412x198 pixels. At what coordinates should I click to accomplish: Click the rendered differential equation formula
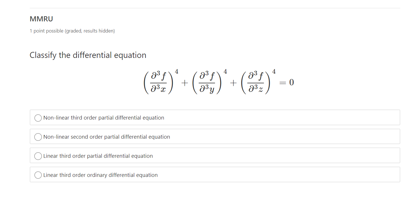pyautogui.click(x=219, y=82)
